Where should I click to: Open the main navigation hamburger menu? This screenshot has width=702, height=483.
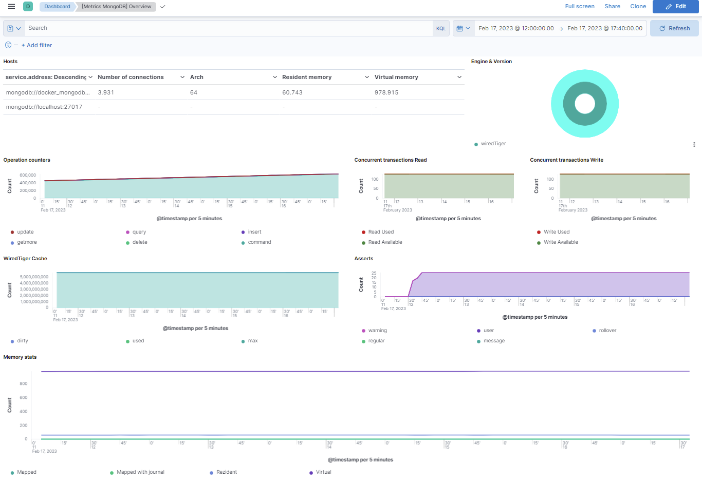point(11,6)
